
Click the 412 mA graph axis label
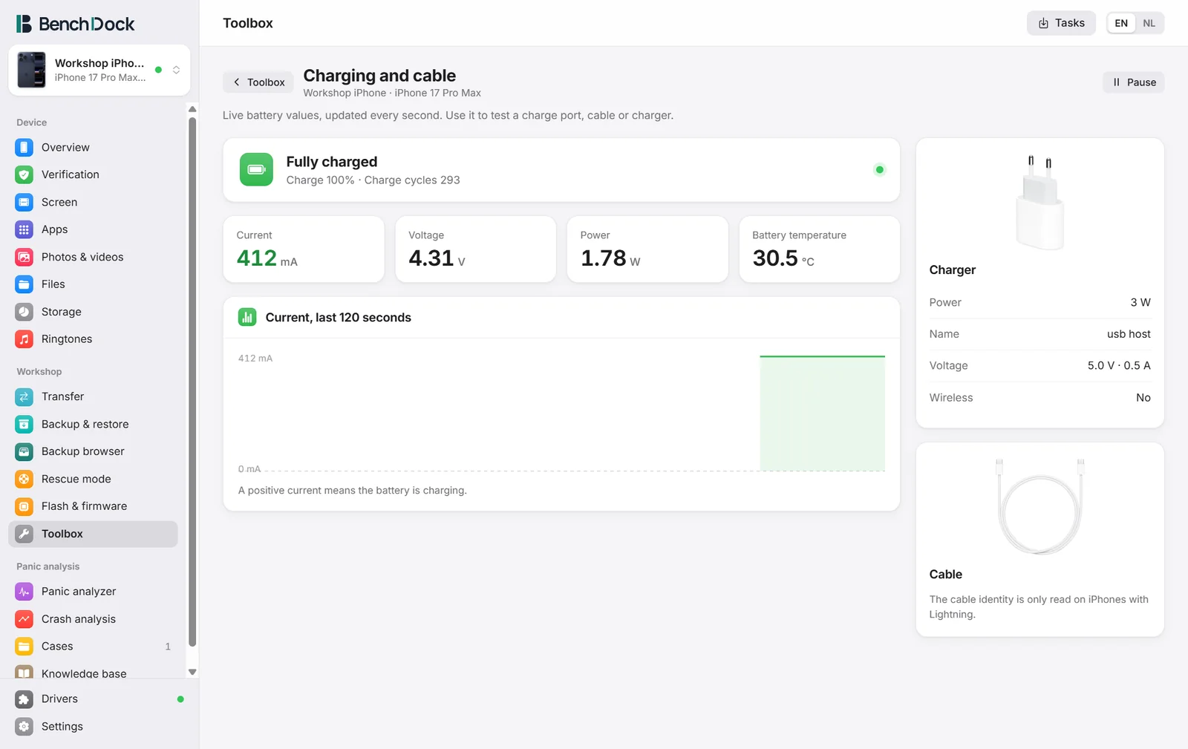255,359
